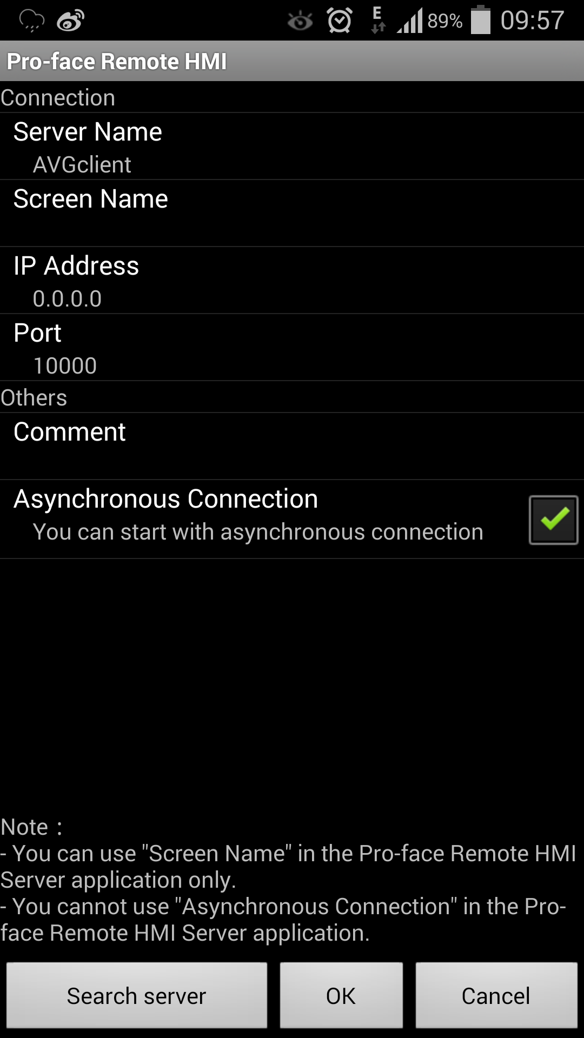Image resolution: width=584 pixels, height=1038 pixels.
Task: Edit the IP Address field
Action: [x=292, y=281]
